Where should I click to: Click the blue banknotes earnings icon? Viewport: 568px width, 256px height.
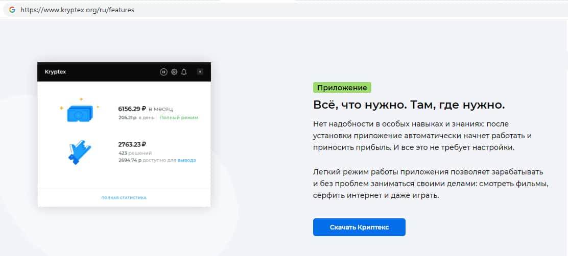[x=79, y=111]
